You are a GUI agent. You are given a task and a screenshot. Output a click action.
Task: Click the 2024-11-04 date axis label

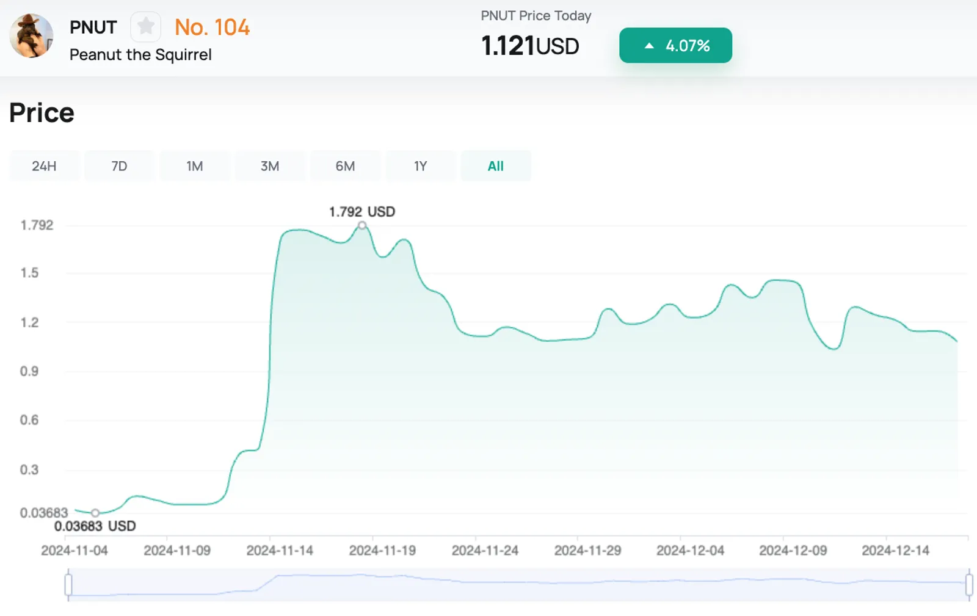point(74,551)
